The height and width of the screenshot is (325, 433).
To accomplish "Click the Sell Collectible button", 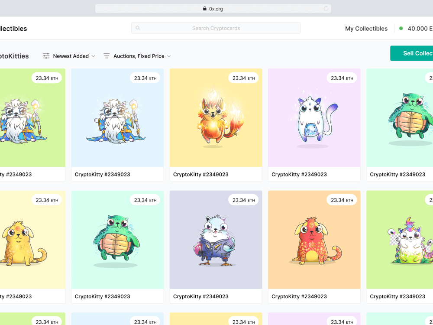I will [x=411, y=53].
